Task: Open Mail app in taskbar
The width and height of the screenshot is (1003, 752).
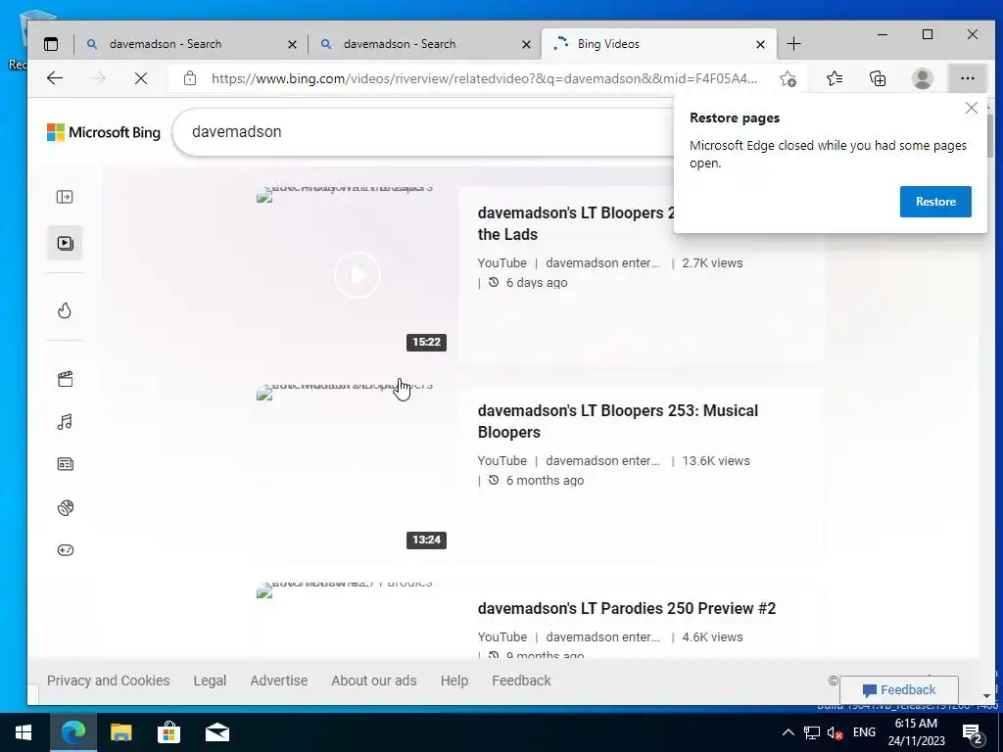Action: click(x=216, y=732)
